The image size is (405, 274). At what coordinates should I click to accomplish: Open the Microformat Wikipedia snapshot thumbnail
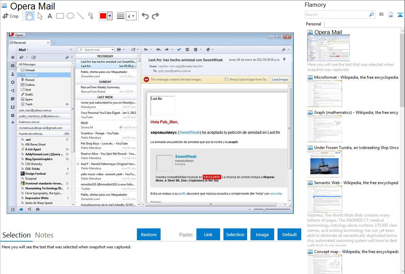325,94
